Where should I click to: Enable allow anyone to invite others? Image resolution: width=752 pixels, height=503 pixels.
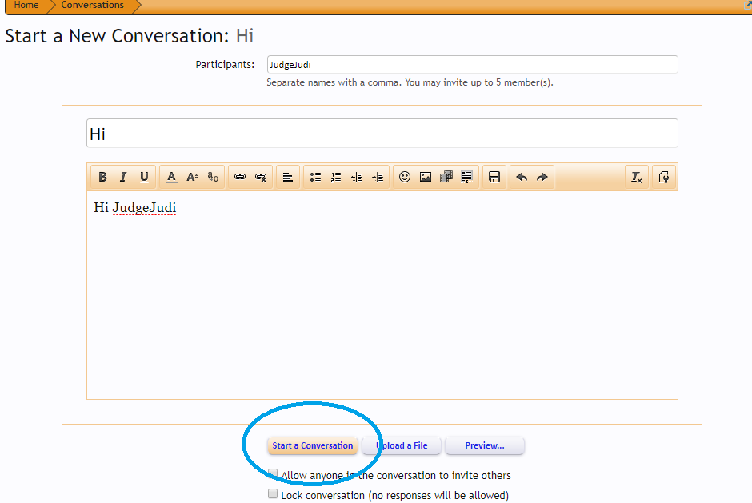273,474
